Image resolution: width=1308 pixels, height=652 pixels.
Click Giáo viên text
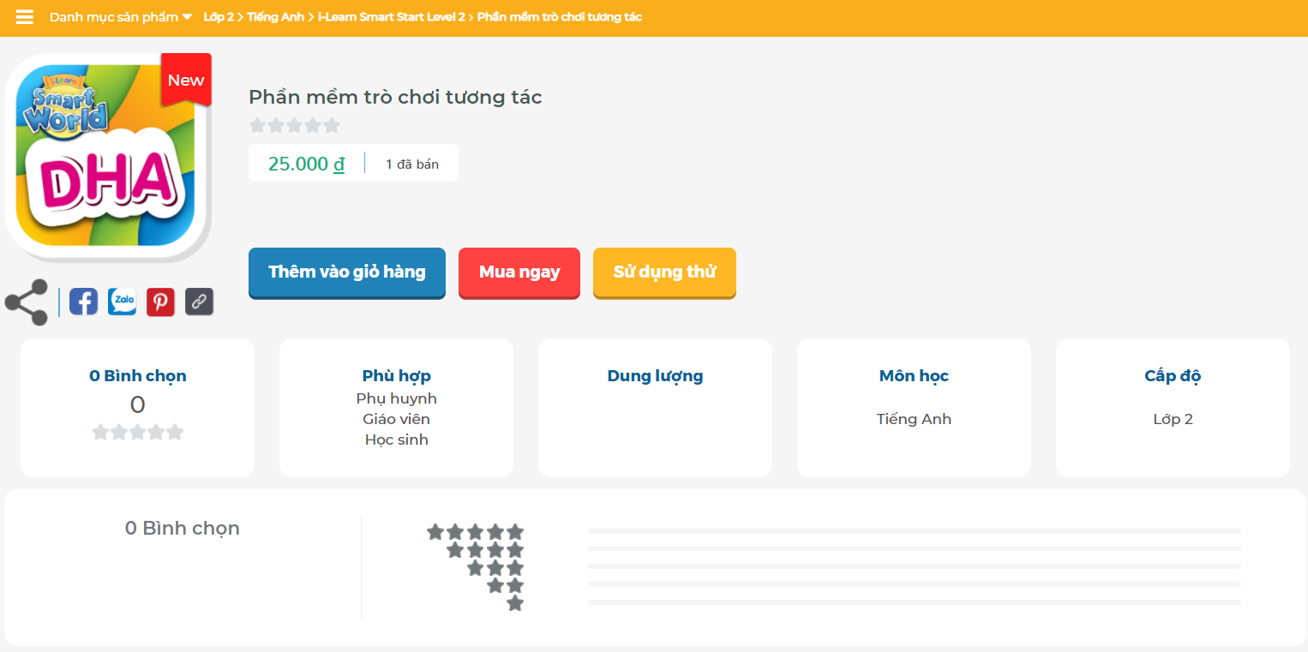click(397, 419)
